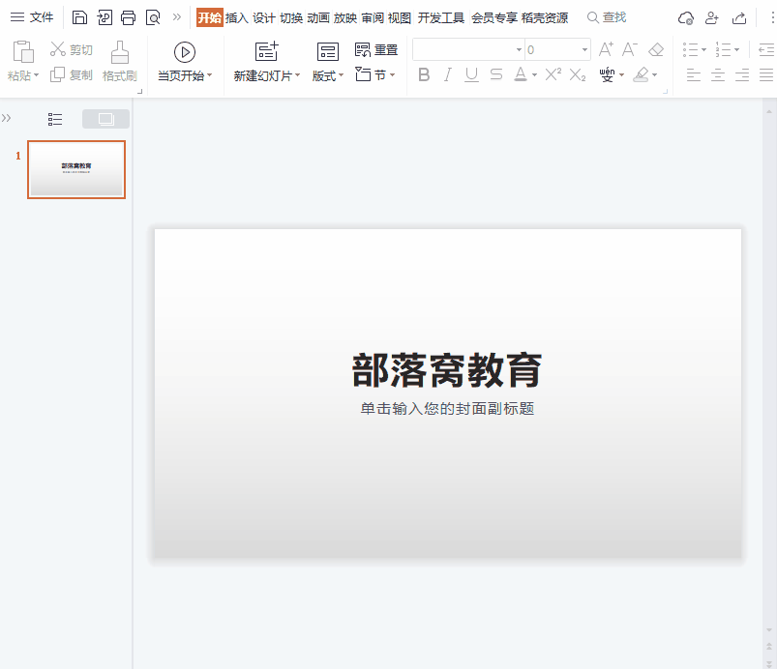Switch to the 插入 ribbon tab
This screenshot has height=669, width=777.
(235, 16)
